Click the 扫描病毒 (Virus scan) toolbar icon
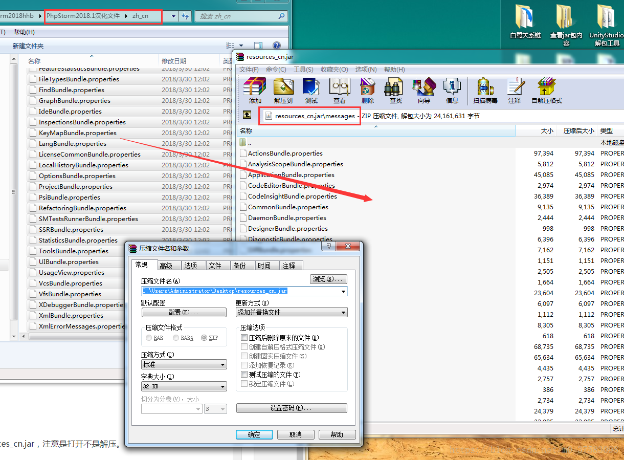Screen dimensions: 624x460 [x=485, y=91]
